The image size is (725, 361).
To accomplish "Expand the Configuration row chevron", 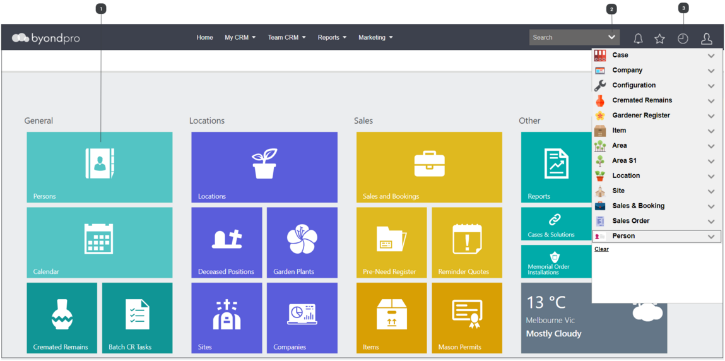I will [711, 86].
